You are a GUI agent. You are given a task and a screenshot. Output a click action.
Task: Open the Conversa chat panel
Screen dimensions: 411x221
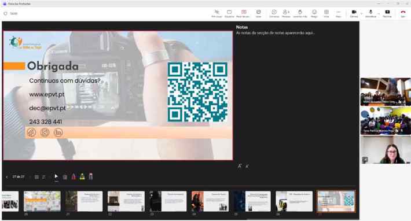click(x=274, y=13)
